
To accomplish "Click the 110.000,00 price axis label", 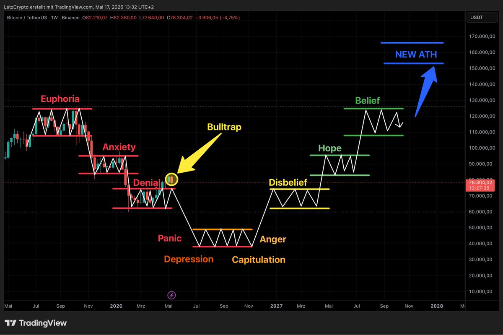I will (x=482, y=132).
